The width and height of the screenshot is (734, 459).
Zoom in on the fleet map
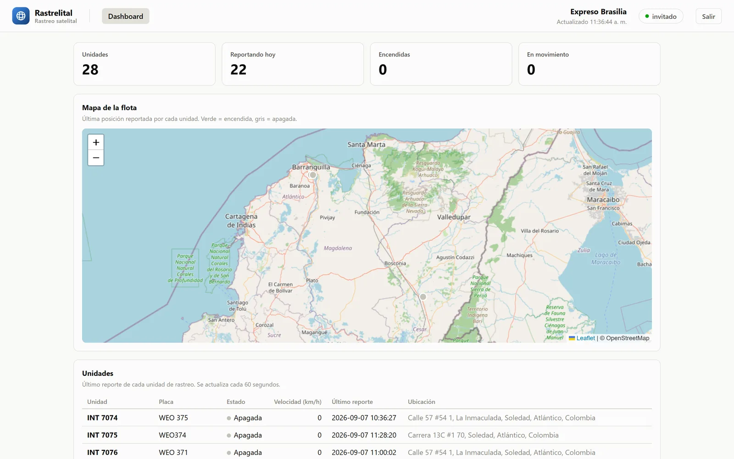pyautogui.click(x=96, y=142)
